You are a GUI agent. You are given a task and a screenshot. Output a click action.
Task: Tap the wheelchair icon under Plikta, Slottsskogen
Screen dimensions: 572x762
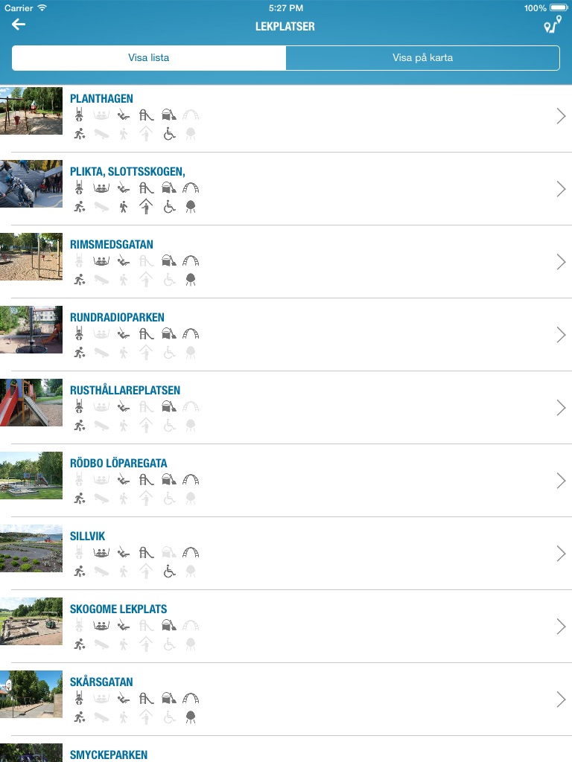point(169,207)
